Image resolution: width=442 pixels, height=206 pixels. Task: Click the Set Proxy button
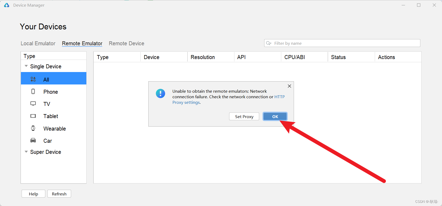tap(244, 117)
